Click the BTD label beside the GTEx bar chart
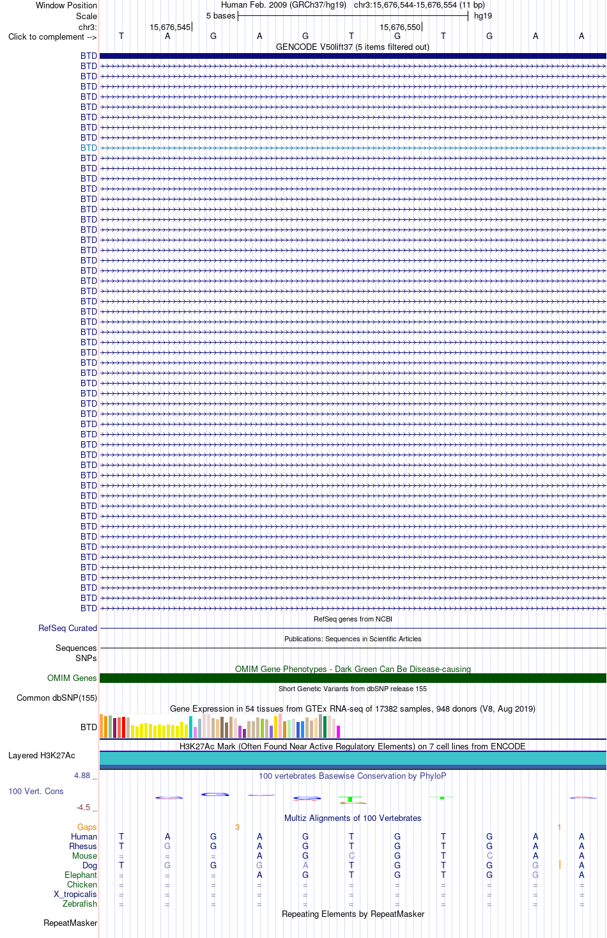Screen dimensions: 607x938 click(89, 727)
